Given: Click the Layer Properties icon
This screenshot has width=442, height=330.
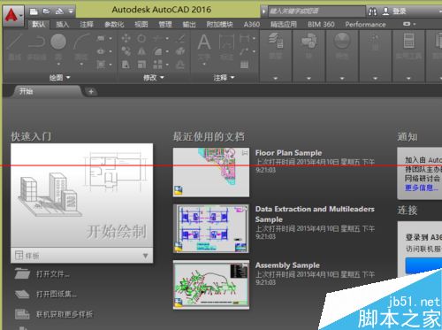Looking at the screenshot, I should [x=276, y=41].
